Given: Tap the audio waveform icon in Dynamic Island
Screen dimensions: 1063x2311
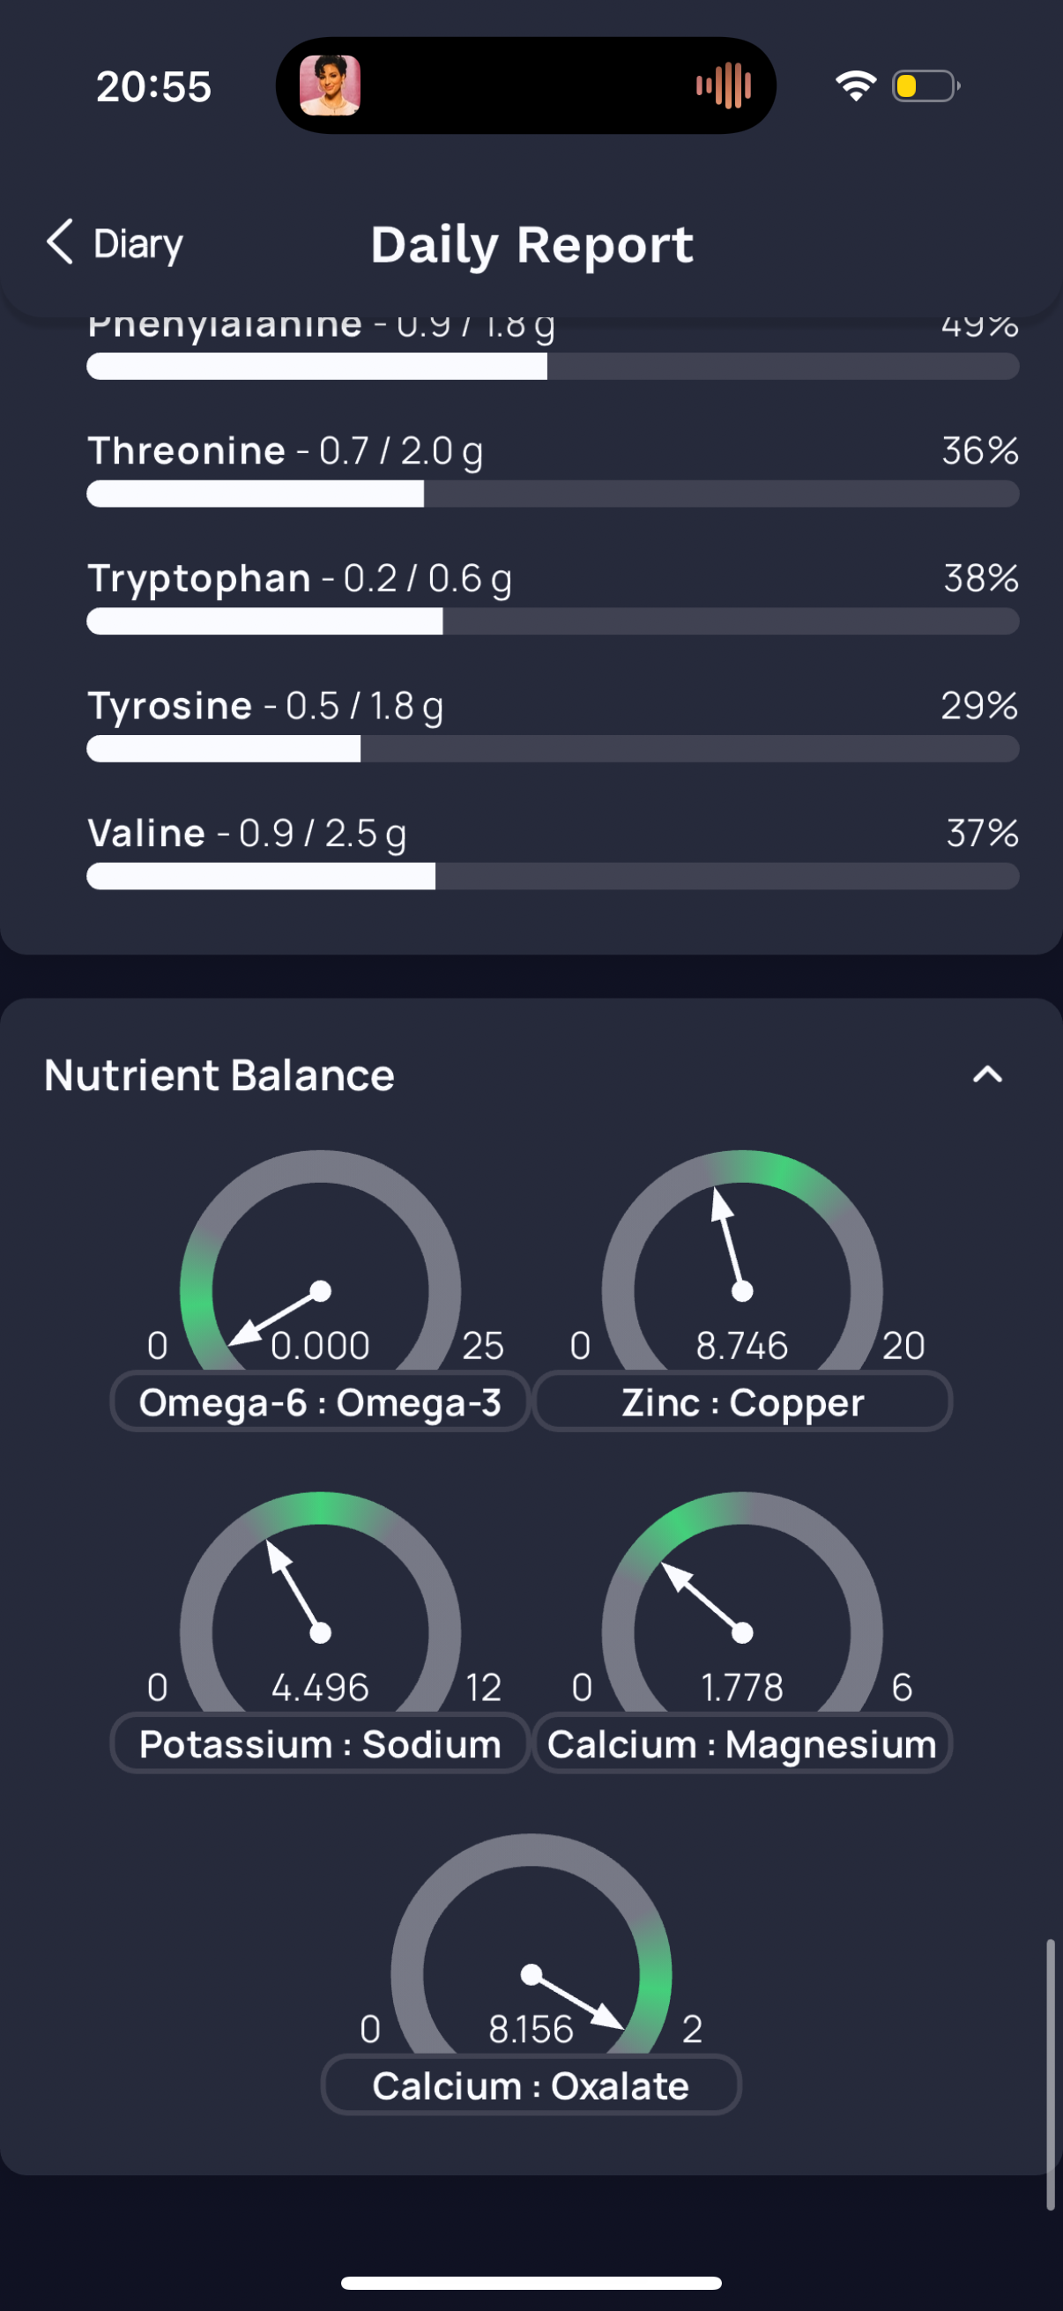Looking at the screenshot, I should (723, 86).
